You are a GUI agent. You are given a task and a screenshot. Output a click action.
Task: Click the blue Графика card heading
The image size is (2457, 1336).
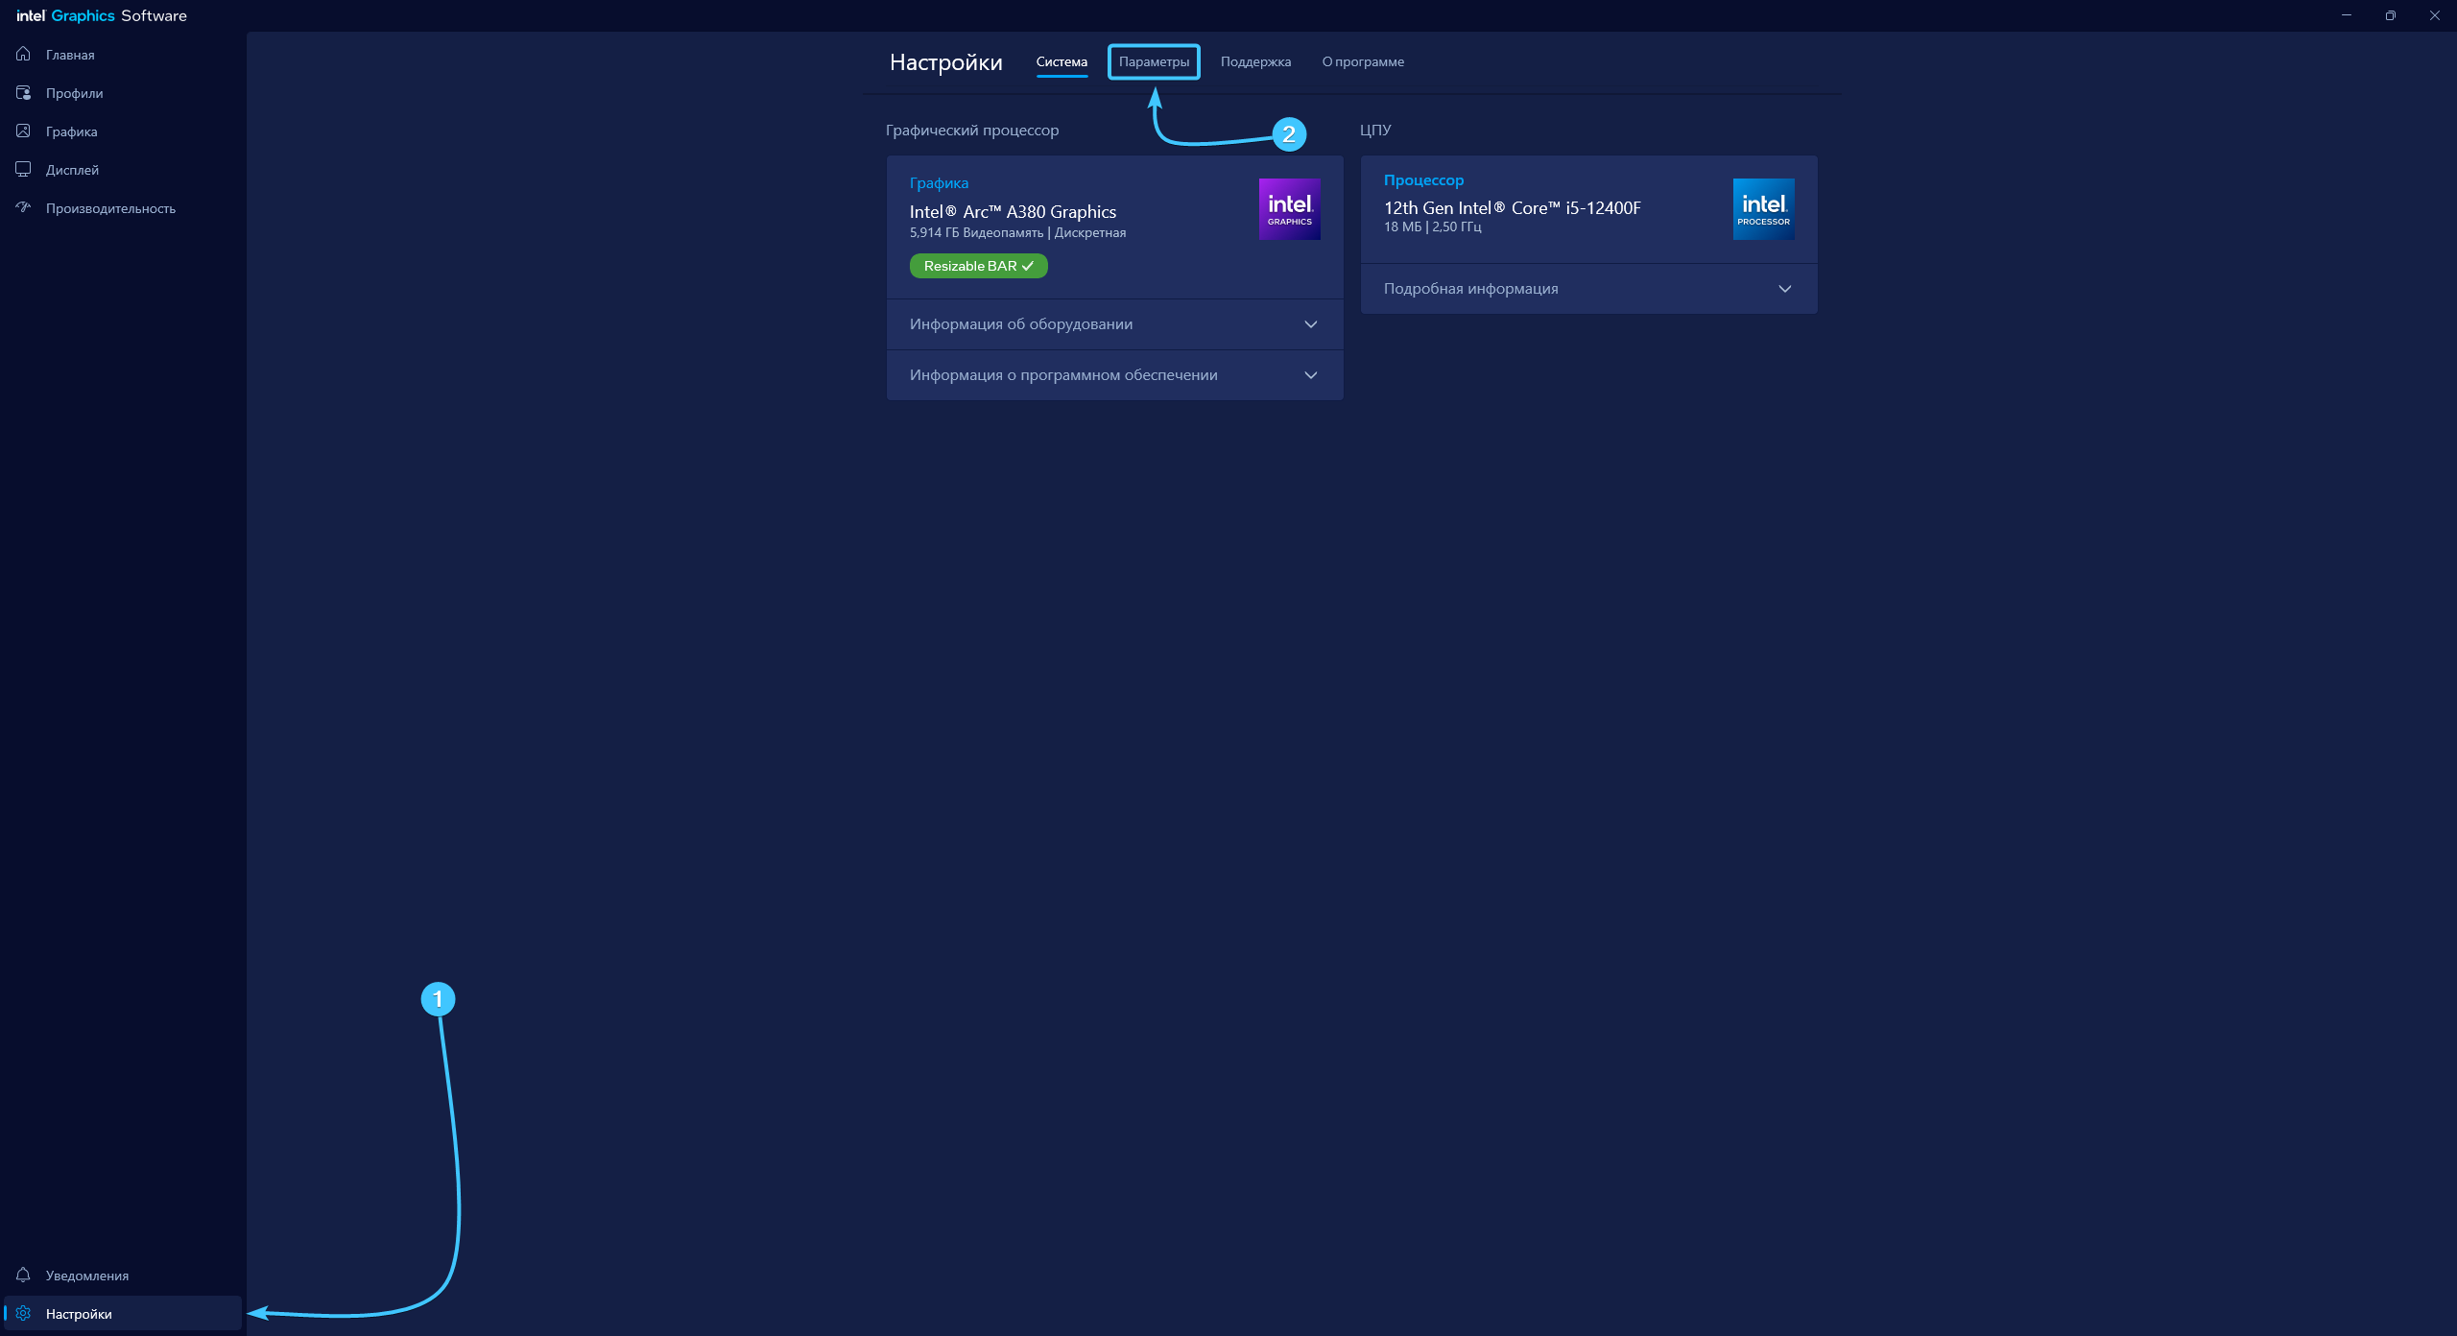(x=939, y=182)
